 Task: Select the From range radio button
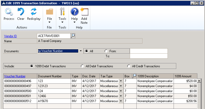[x=106, y=51]
